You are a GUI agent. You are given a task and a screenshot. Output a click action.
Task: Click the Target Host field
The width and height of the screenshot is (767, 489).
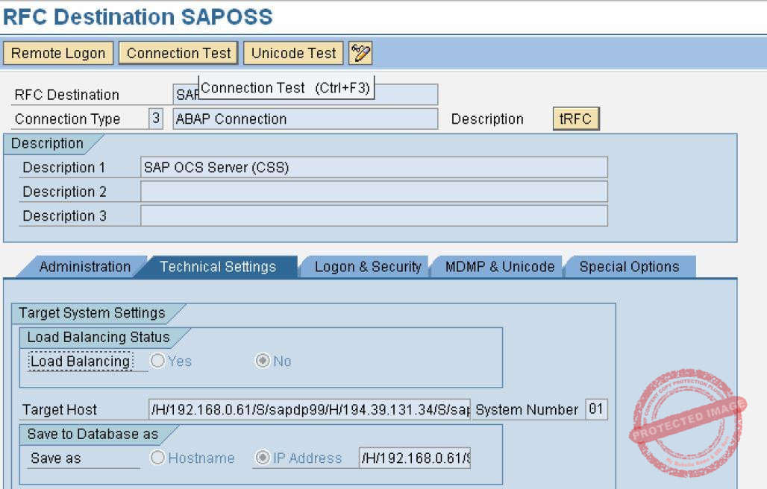(306, 409)
